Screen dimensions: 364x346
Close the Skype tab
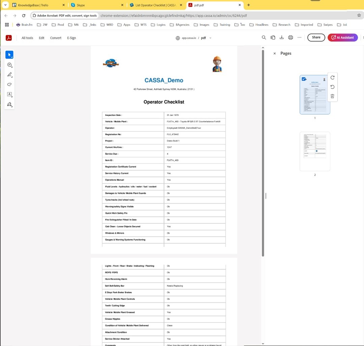click(x=122, y=5)
